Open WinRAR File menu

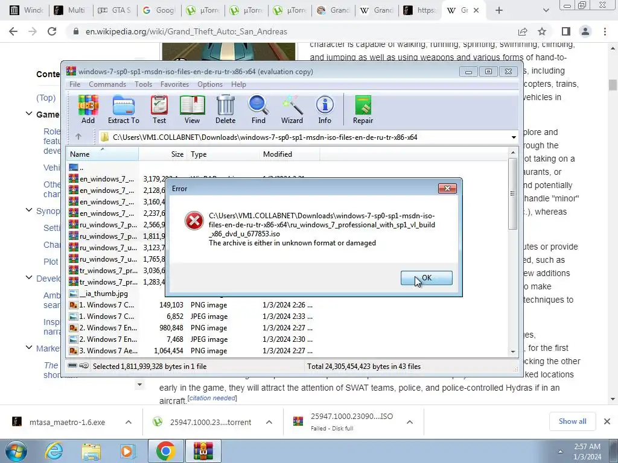(75, 84)
